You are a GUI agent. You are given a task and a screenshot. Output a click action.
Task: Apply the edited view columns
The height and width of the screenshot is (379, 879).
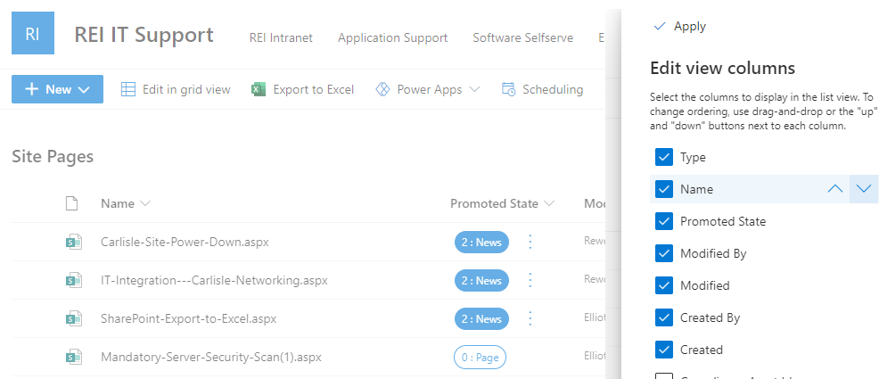click(x=680, y=26)
